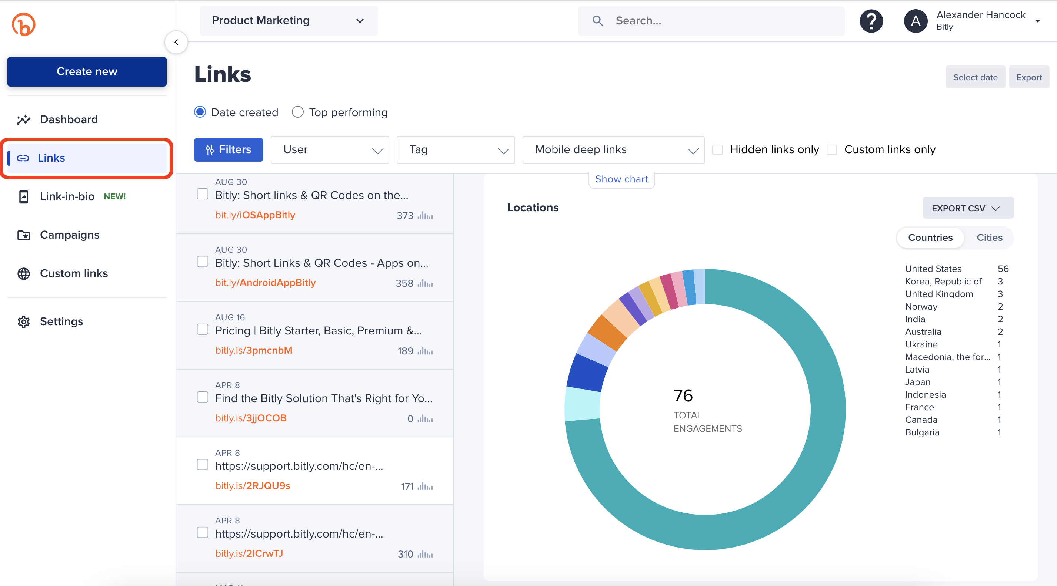Enable the Hidden links only checkbox
Image resolution: width=1057 pixels, height=586 pixels.
pyautogui.click(x=717, y=150)
